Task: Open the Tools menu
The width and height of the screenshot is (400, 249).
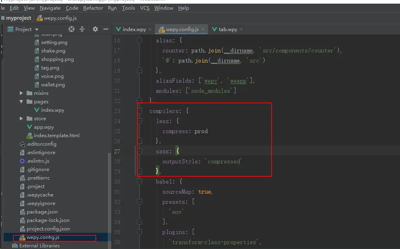Action: tap(128, 8)
